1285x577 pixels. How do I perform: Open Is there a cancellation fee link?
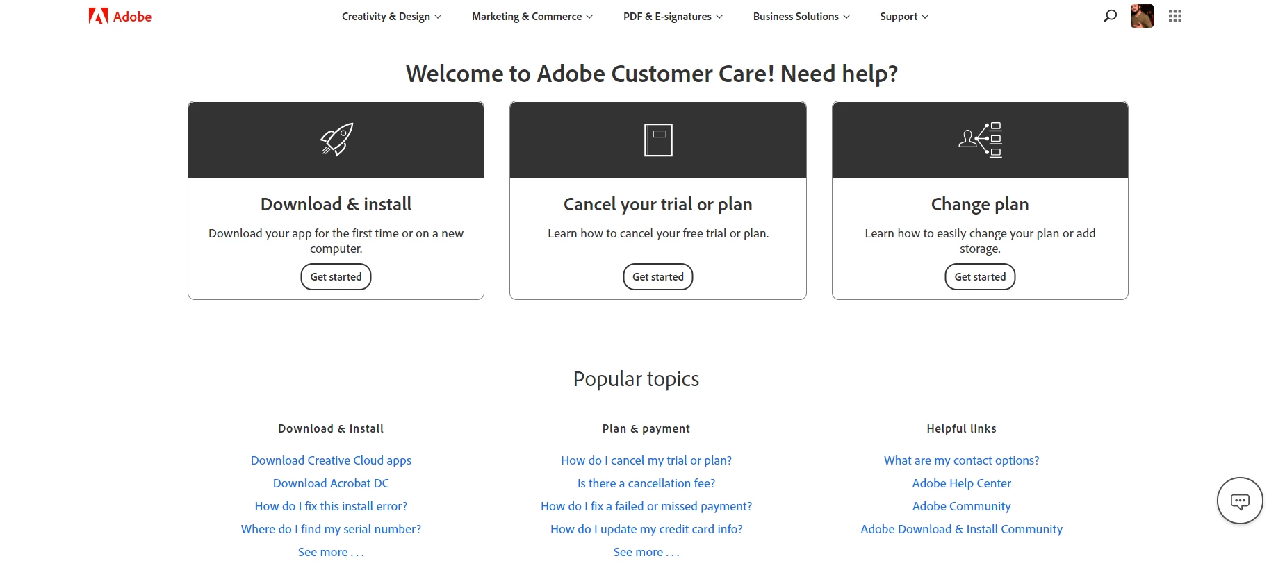coord(646,483)
